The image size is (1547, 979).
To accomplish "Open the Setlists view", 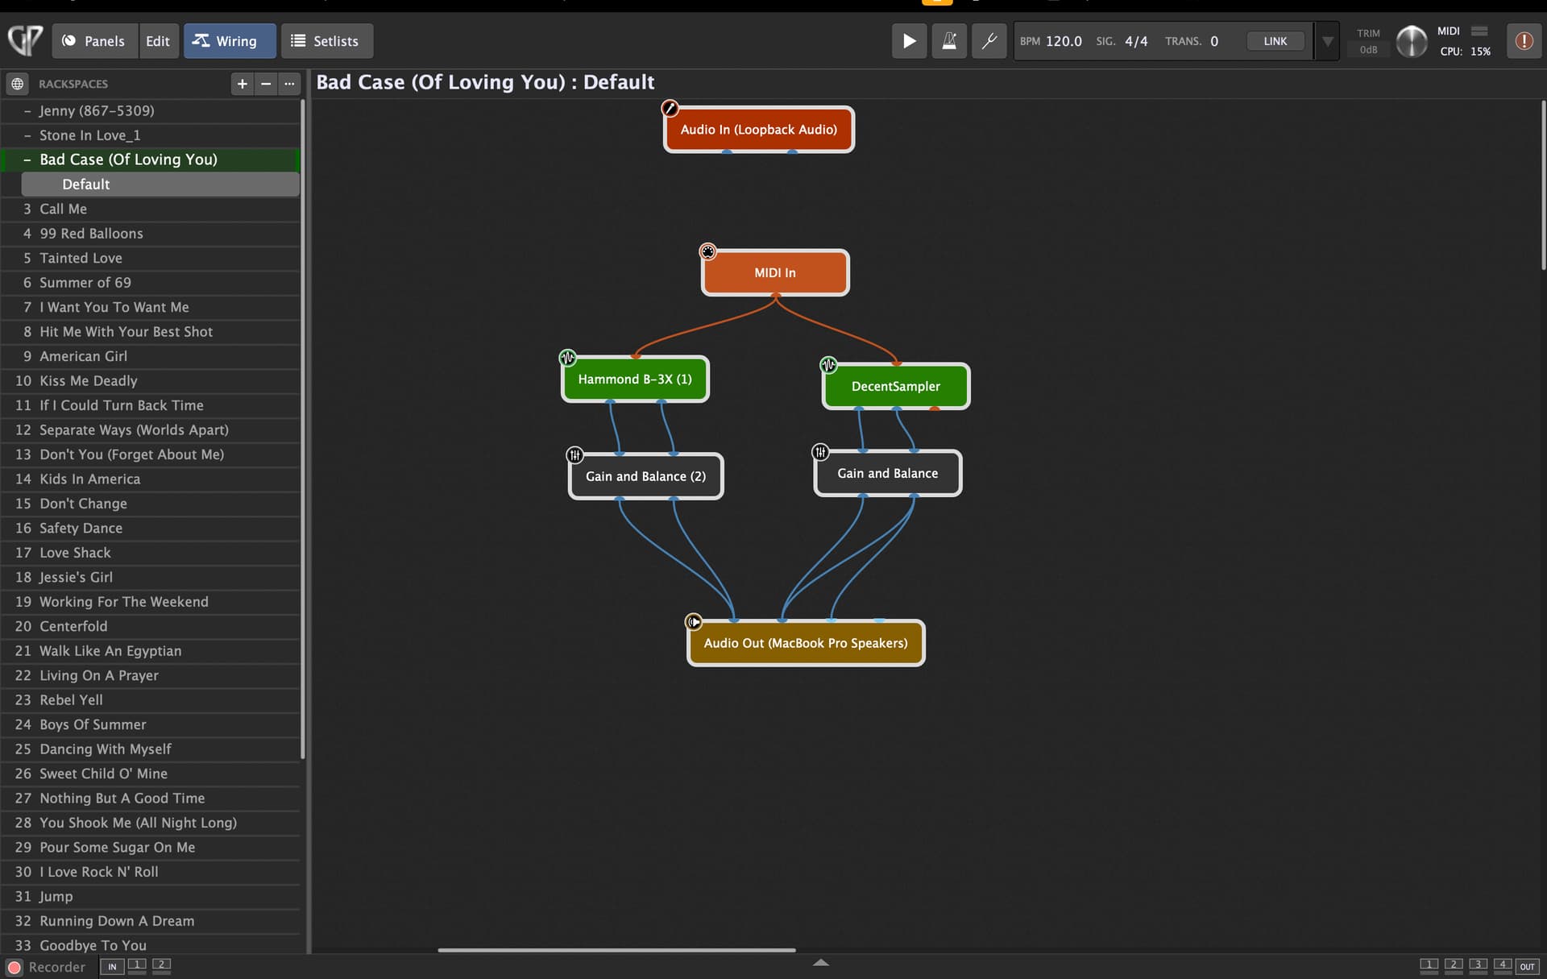I will [x=326, y=41].
